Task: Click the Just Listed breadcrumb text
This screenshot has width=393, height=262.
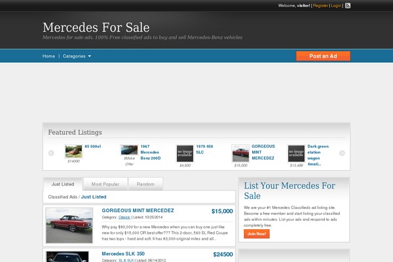Action: [x=94, y=196]
